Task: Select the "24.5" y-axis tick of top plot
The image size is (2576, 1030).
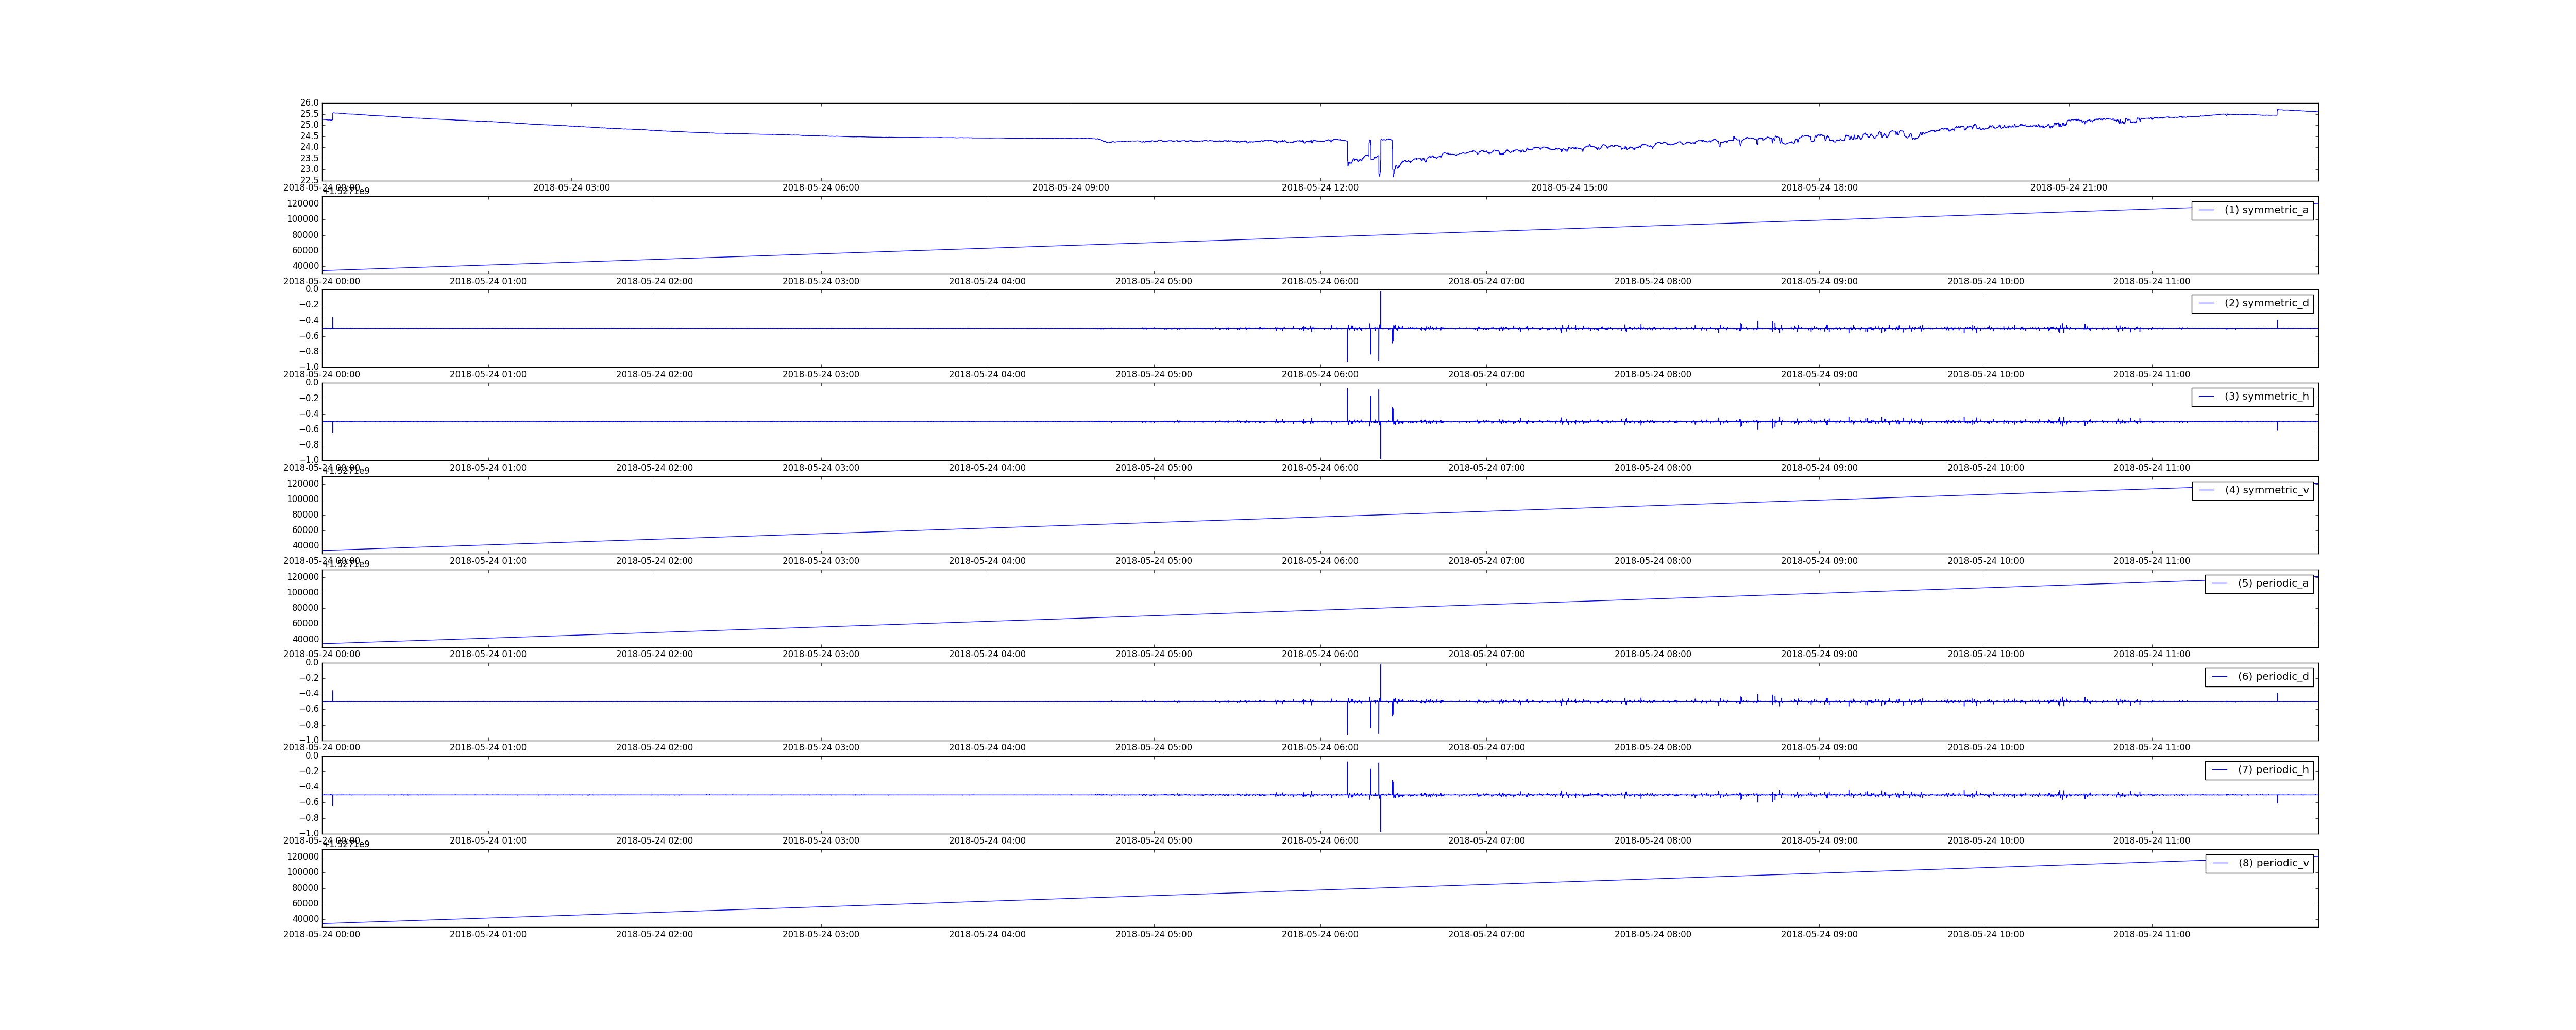Action: 309,136
